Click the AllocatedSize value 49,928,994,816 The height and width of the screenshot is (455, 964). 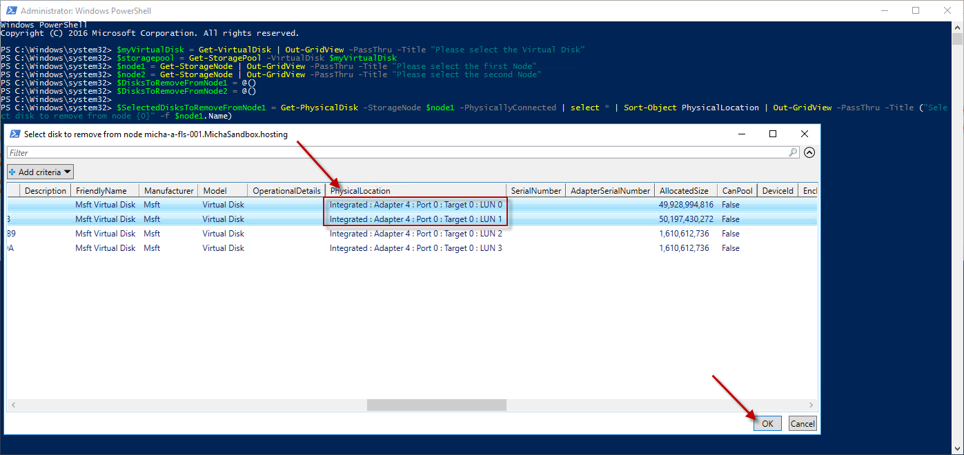tap(687, 205)
